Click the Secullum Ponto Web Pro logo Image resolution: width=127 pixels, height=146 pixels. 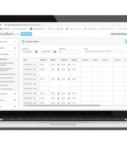click(16, 34)
